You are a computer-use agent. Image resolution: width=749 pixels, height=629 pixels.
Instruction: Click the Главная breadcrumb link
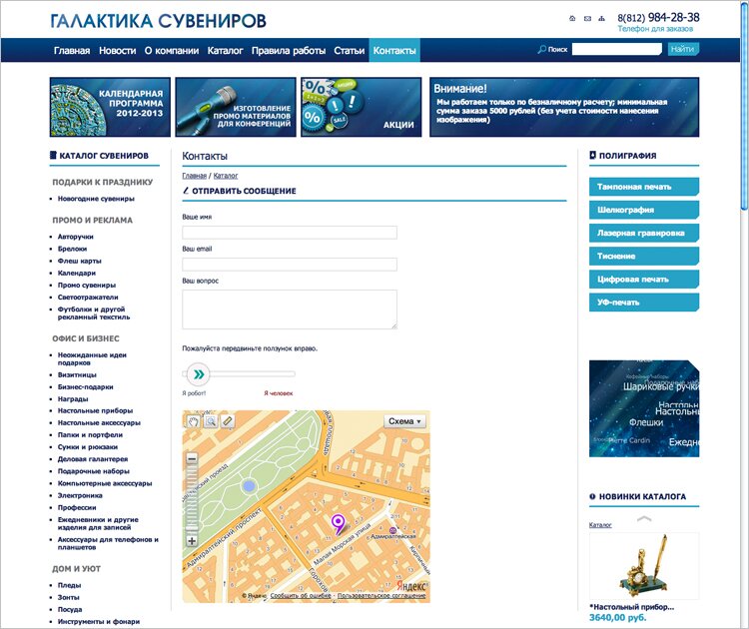(x=194, y=176)
